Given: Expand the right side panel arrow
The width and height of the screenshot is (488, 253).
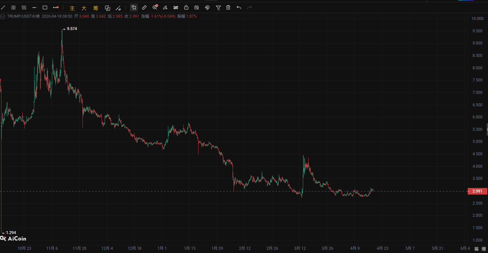Looking at the screenshot, I should click(x=487, y=129).
